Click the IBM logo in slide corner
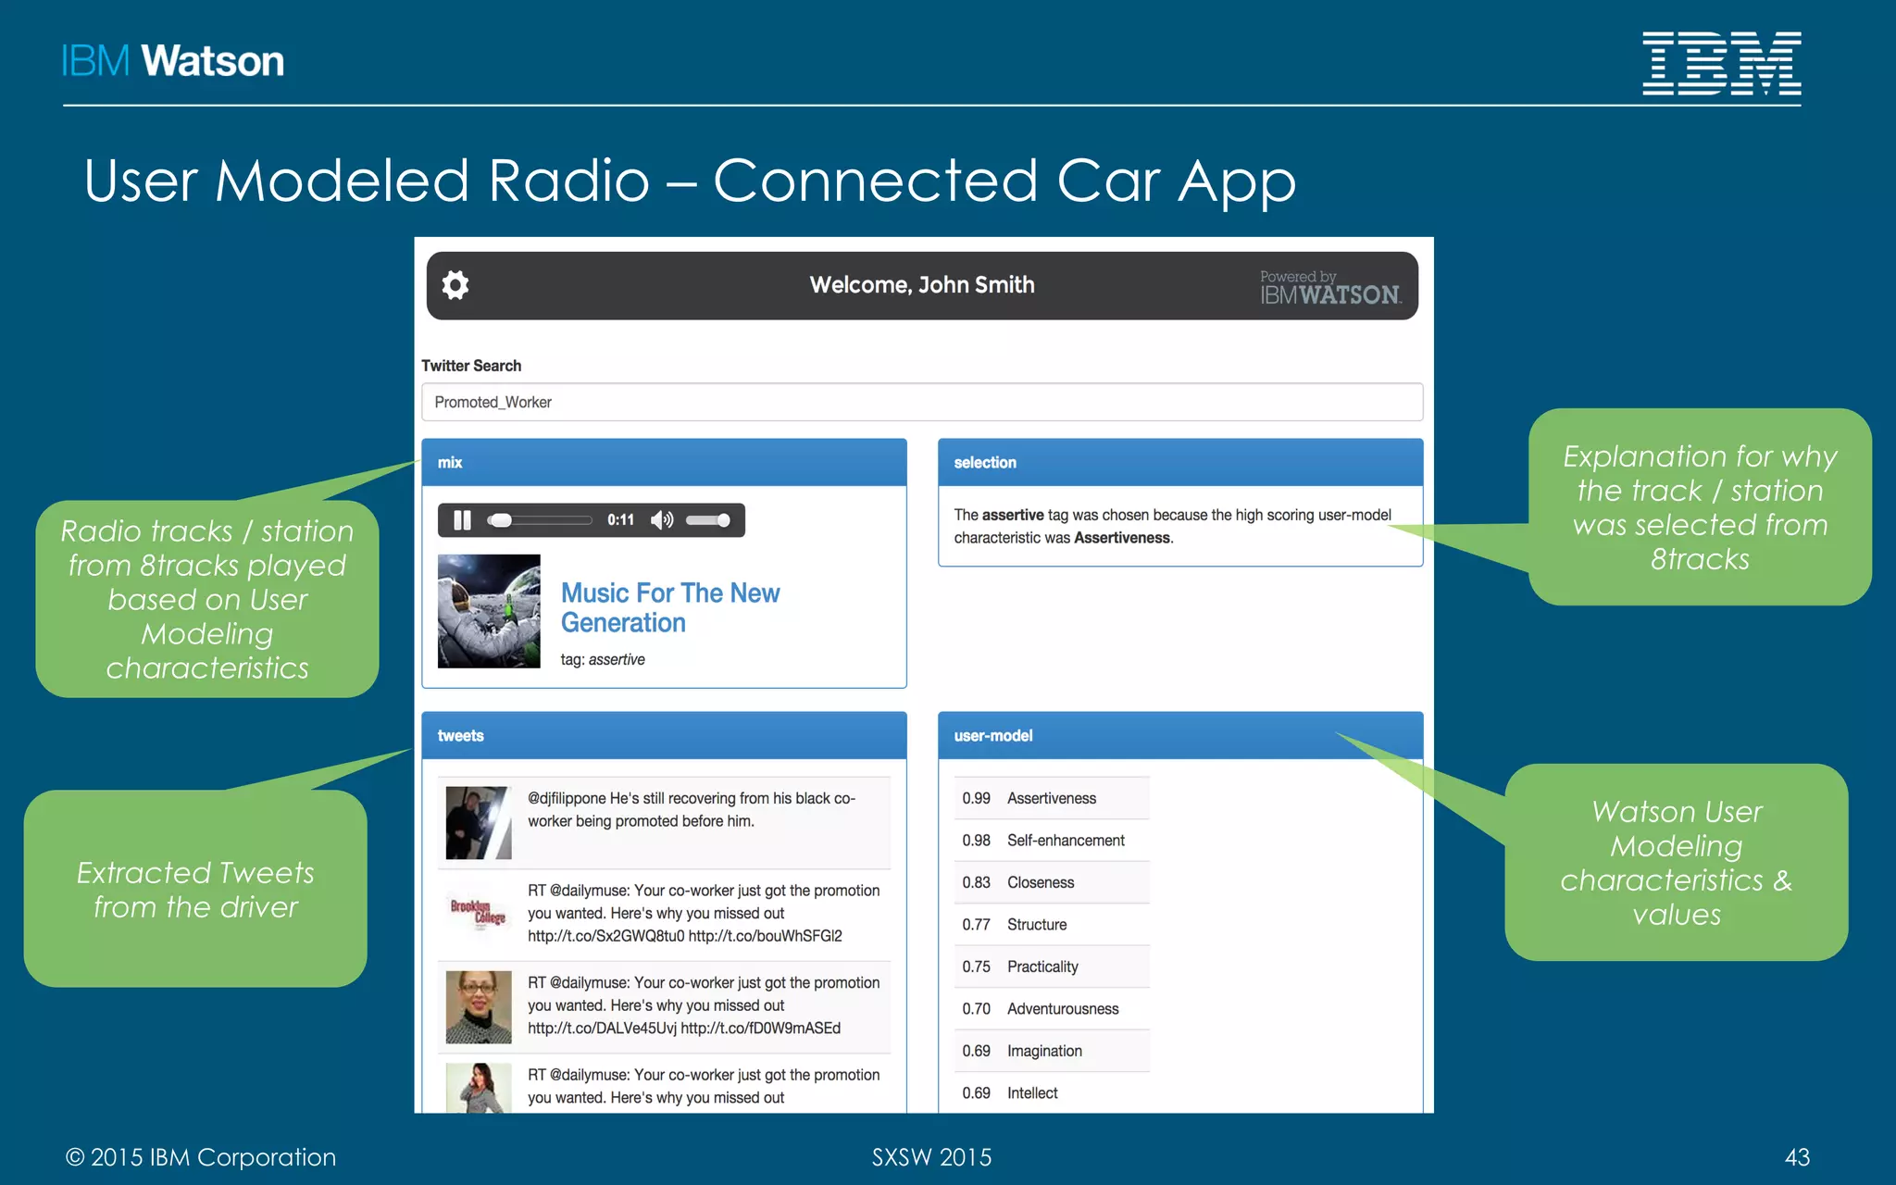 [1721, 63]
